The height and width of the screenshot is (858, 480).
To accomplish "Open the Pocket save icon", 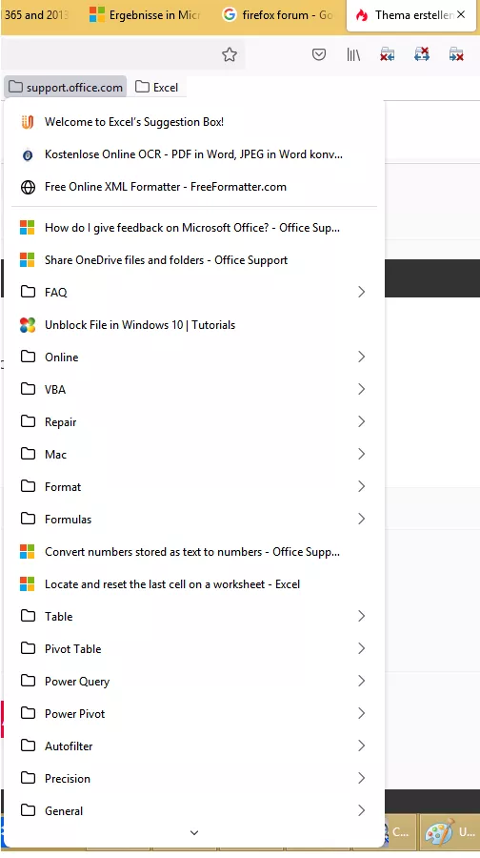I will click(x=319, y=54).
